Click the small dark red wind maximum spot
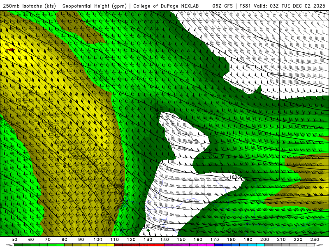The width and height of the screenshot is (329, 247). pos(11,50)
